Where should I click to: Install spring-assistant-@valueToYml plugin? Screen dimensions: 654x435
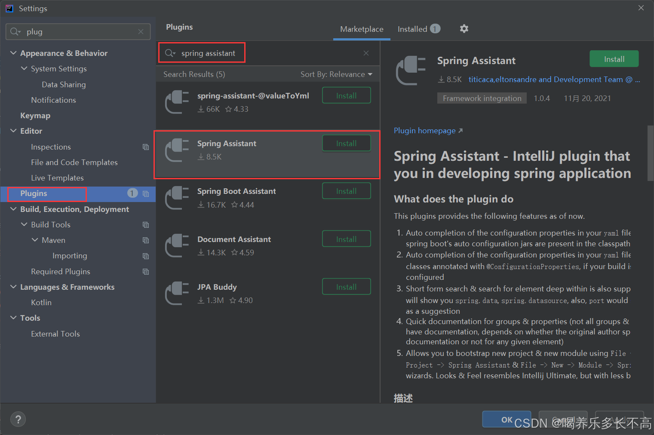click(x=347, y=95)
